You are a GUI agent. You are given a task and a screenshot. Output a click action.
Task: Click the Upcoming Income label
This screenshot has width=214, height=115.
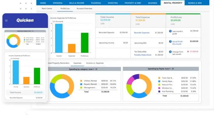coord(106,43)
